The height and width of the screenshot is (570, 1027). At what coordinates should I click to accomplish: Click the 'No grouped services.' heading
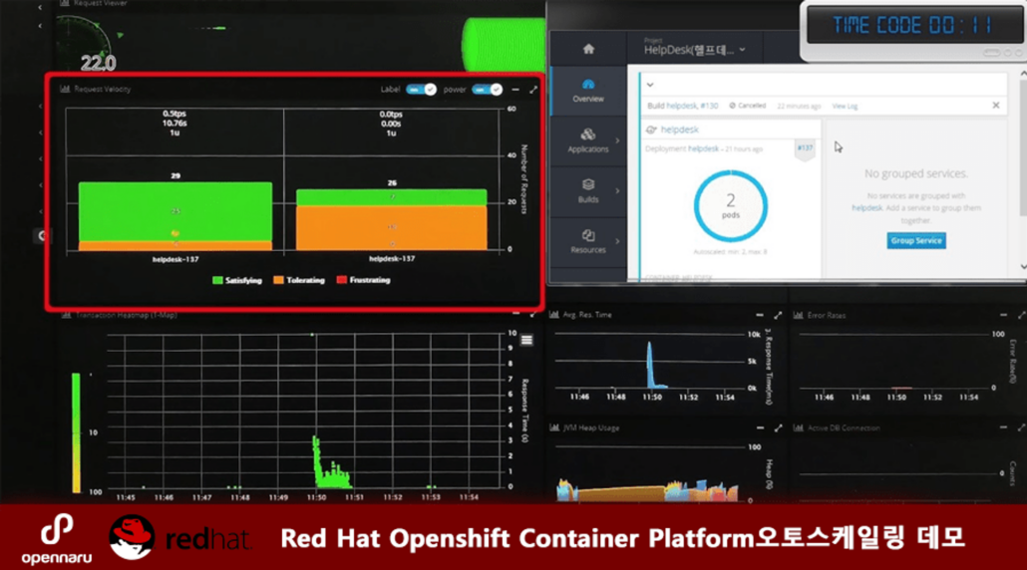pos(915,173)
